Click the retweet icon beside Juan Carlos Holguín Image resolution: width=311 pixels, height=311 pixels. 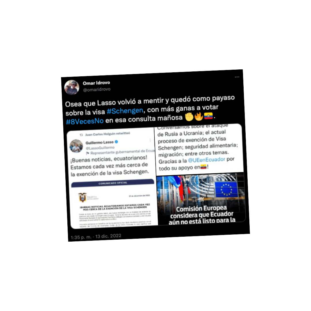point(81,135)
